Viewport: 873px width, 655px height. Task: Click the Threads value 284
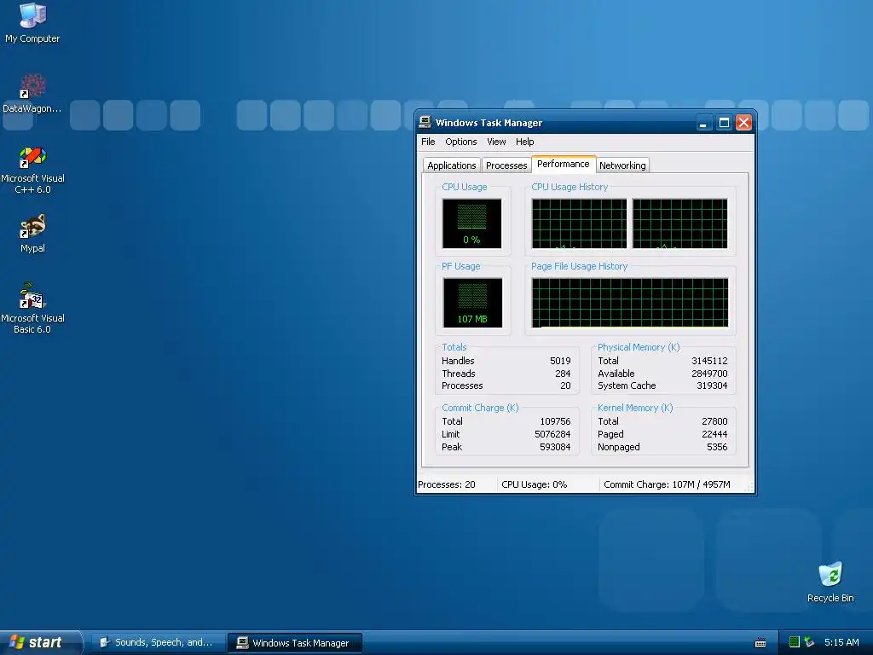click(563, 374)
